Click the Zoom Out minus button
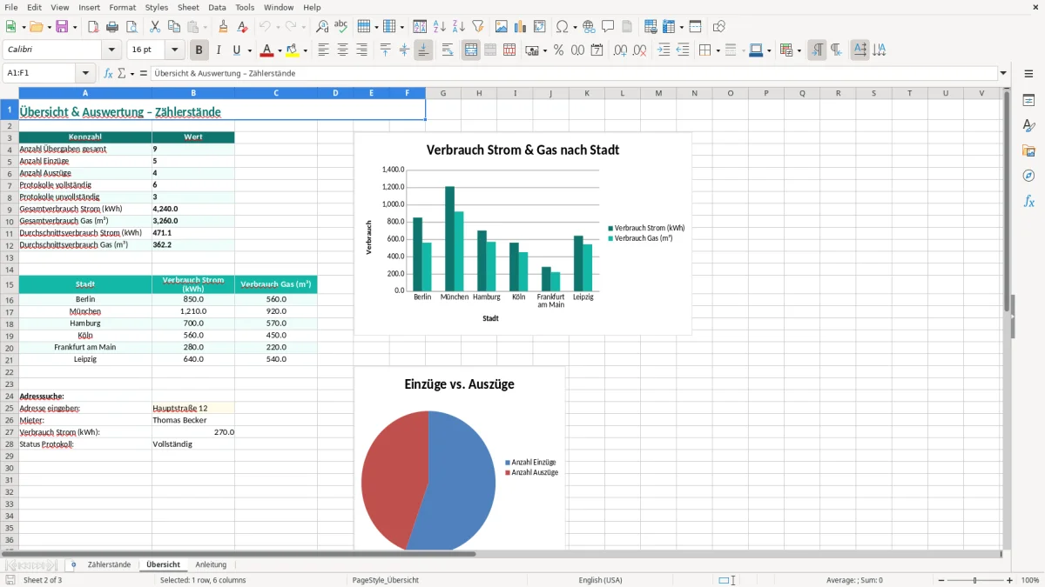This screenshot has width=1045, height=587. [x=940, y=580]
